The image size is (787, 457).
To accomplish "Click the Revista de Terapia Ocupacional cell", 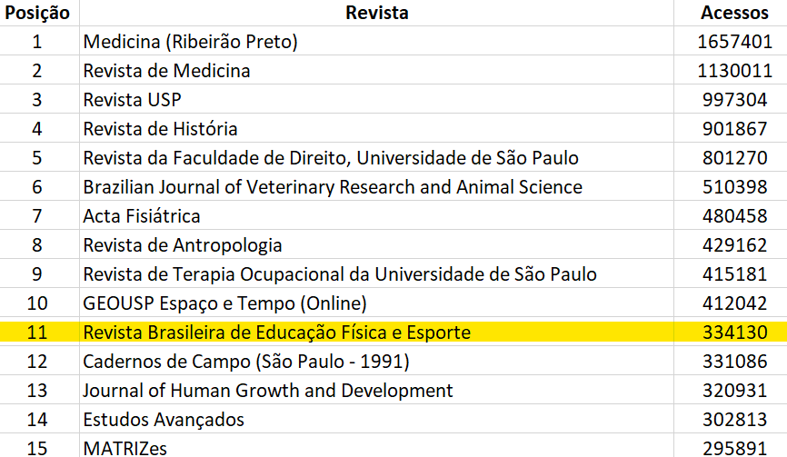I will 376,273.
